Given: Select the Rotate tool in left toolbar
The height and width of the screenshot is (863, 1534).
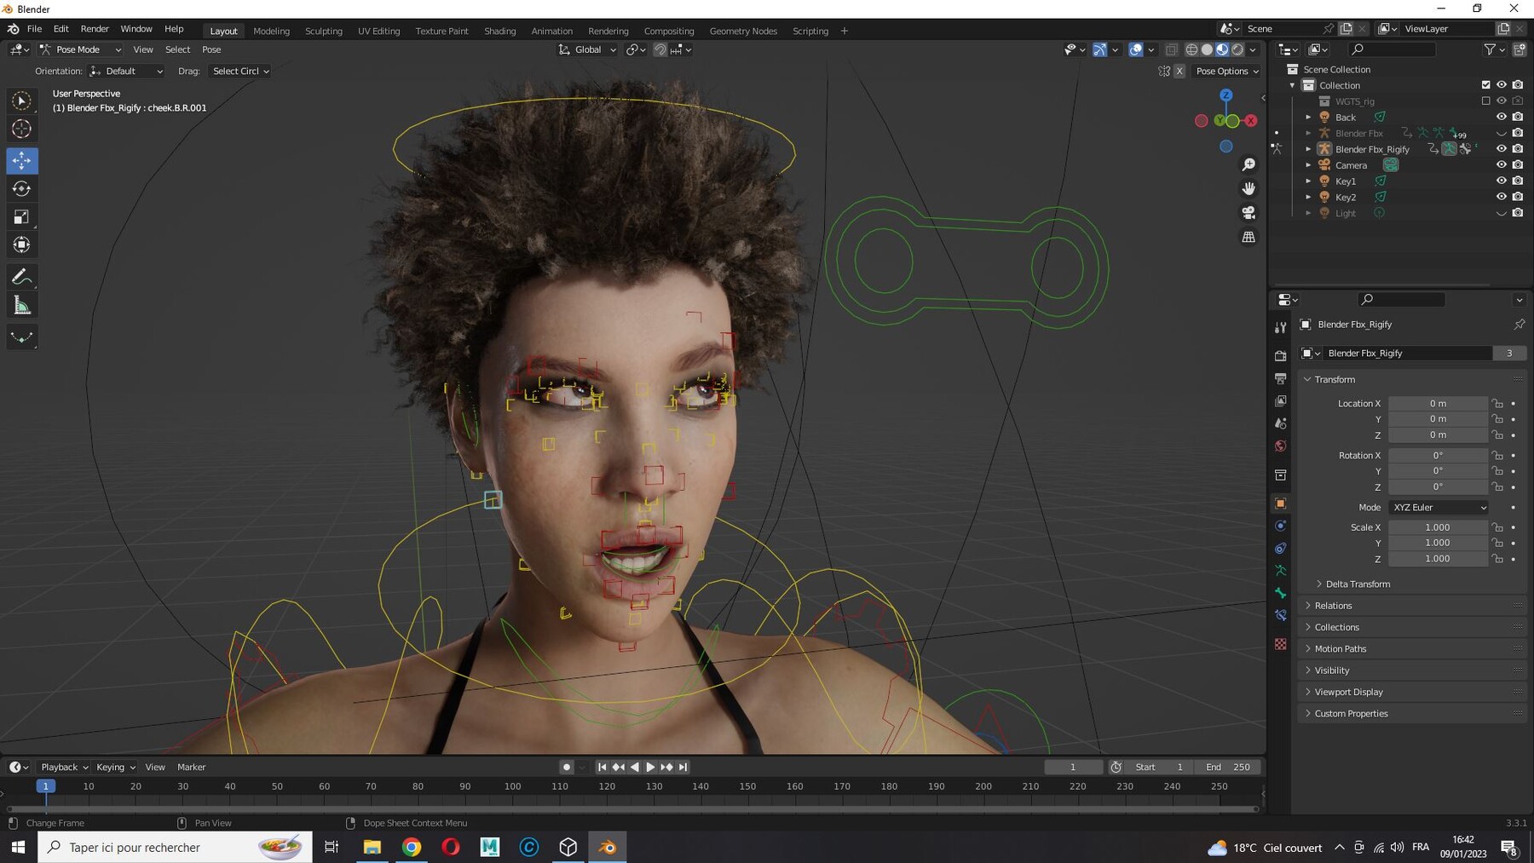Looking at the screenshot, I should tap(21, 188).
